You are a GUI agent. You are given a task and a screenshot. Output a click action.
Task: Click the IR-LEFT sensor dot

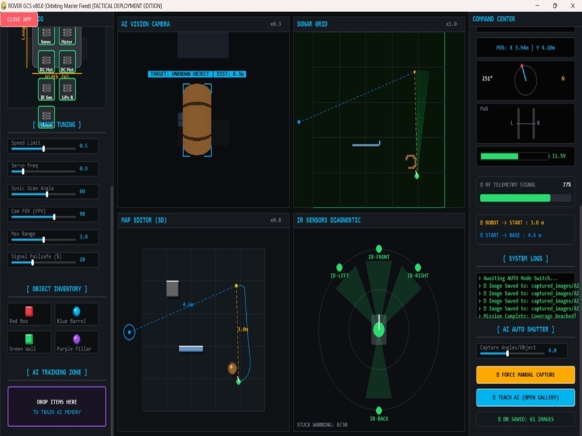(339, 267)
